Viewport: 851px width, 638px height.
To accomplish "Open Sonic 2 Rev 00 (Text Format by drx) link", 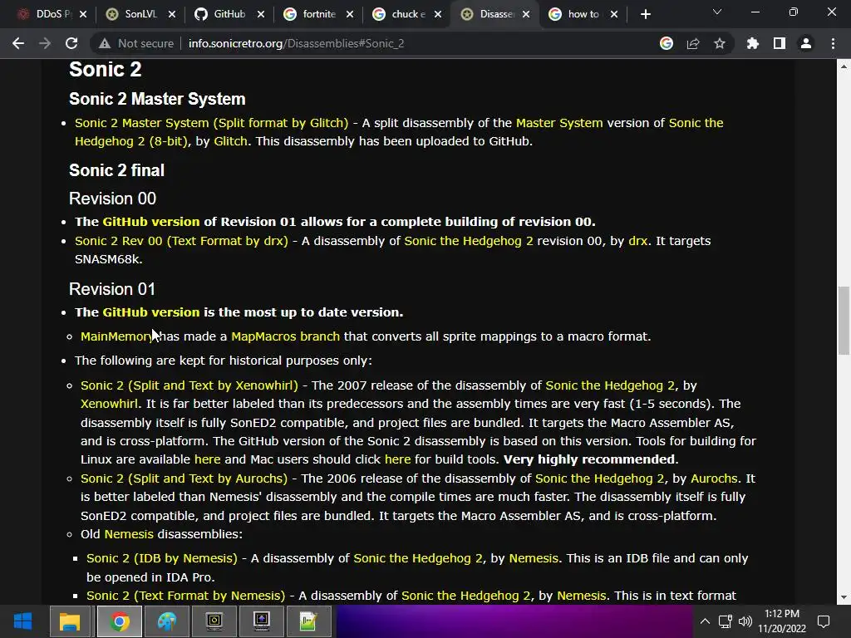I will point(181,240).
